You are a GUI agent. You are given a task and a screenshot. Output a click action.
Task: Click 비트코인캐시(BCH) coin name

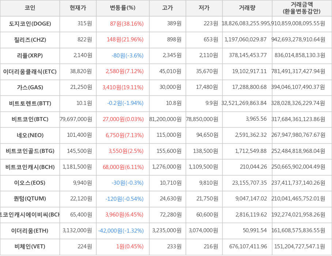30,167
